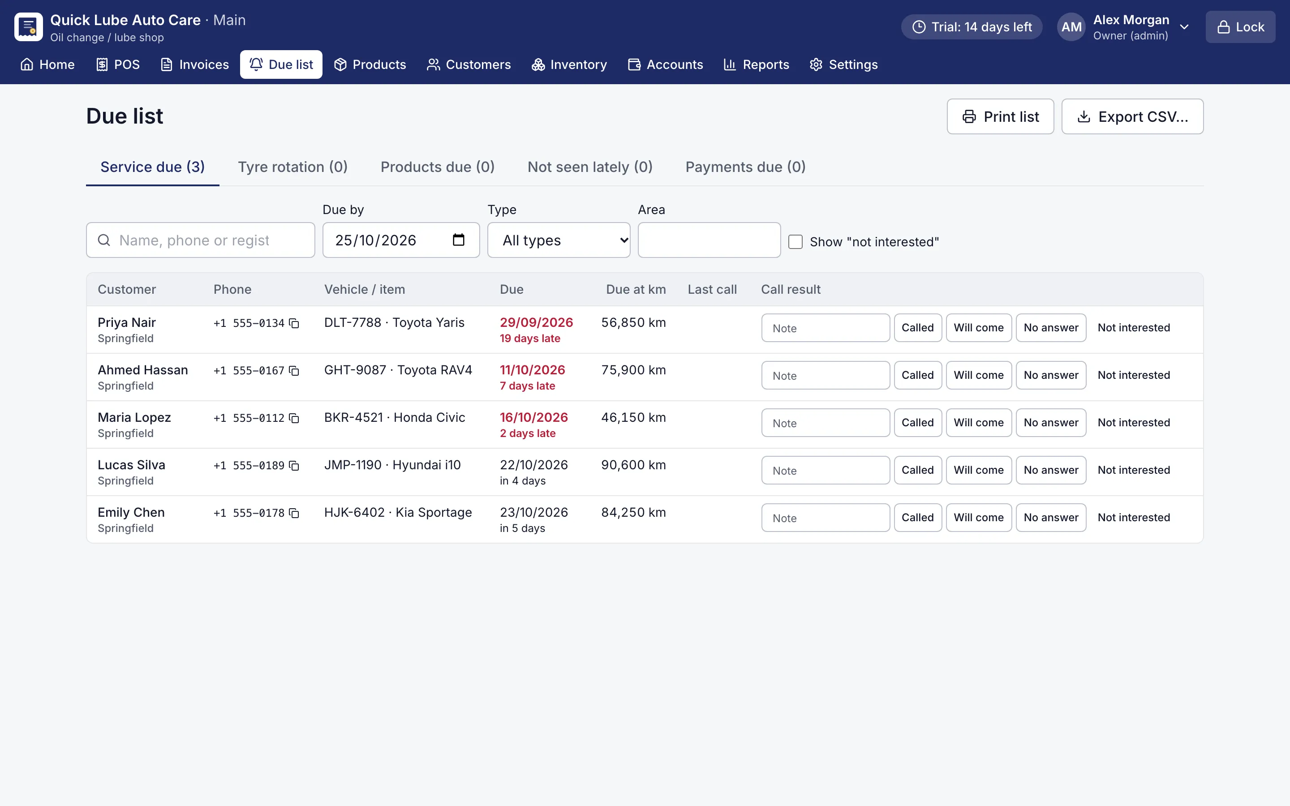This screenshot has width=1290, height=806.
Task: Click the Print list button
Action: pyautogui.click(x=1000, y=116)
